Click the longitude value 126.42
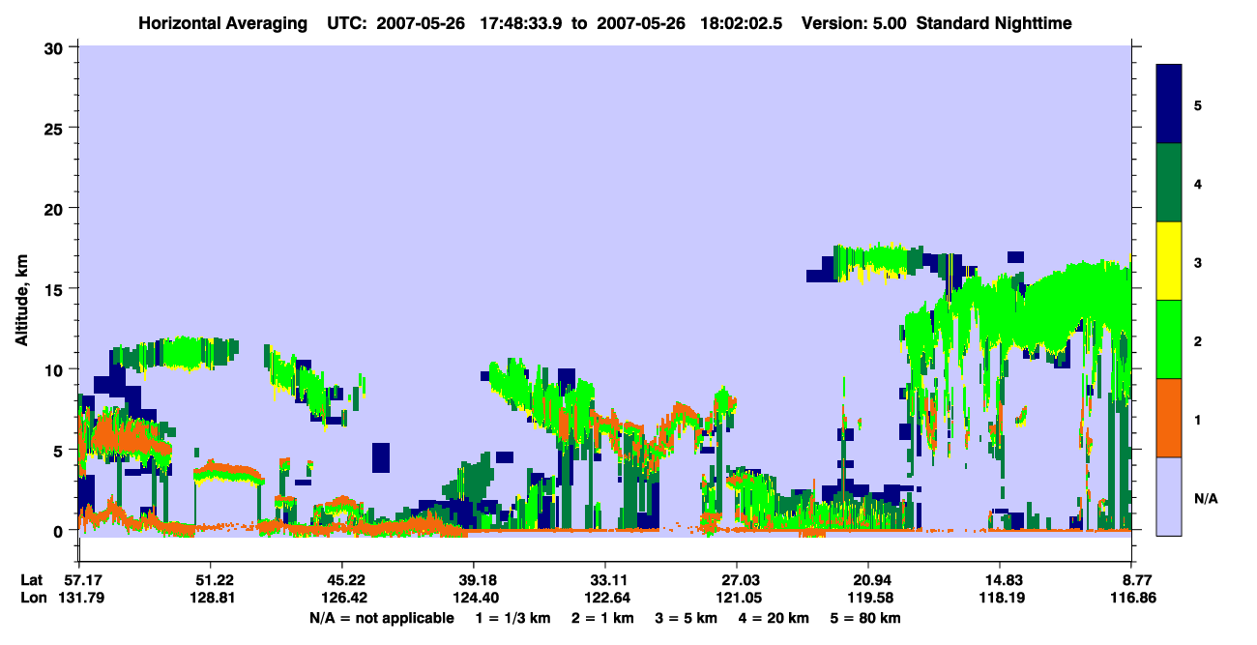 (342, 598)
